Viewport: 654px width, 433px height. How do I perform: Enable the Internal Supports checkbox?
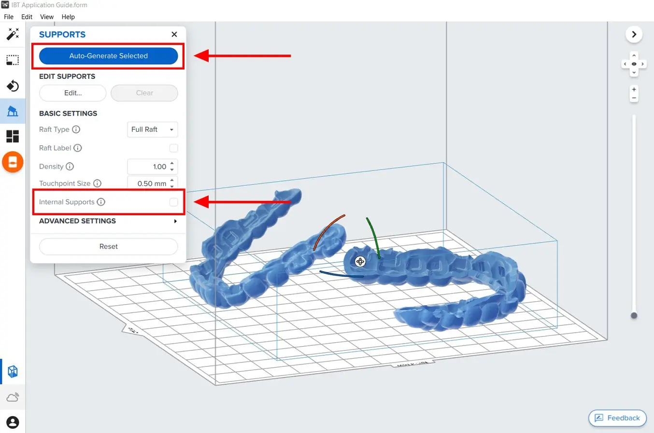pyautogui.click(x=174, y=202)
